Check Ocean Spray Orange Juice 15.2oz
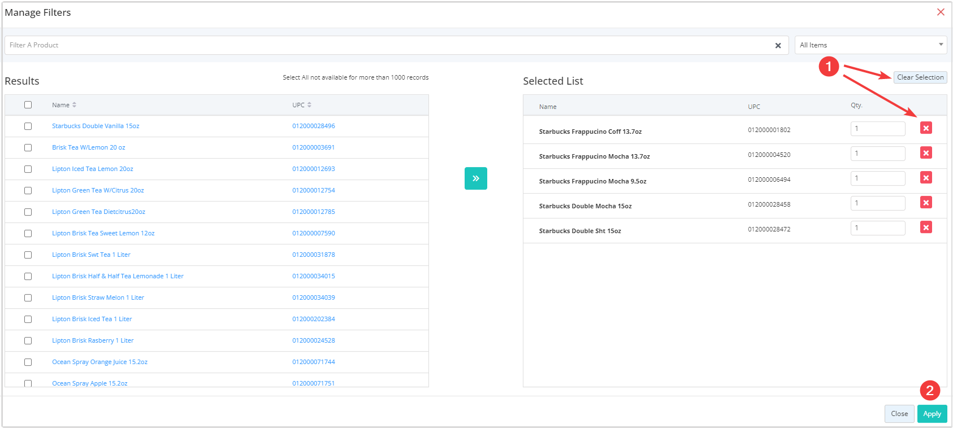 pos(28,362)
